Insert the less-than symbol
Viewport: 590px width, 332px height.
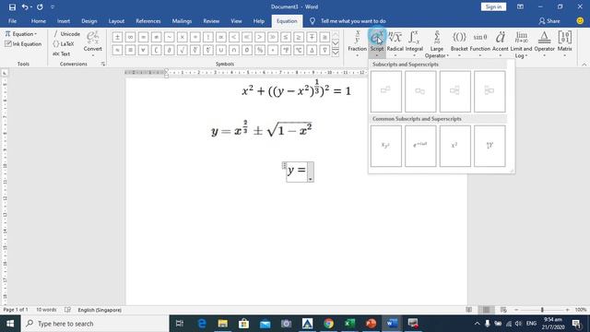tap(233, 37)
